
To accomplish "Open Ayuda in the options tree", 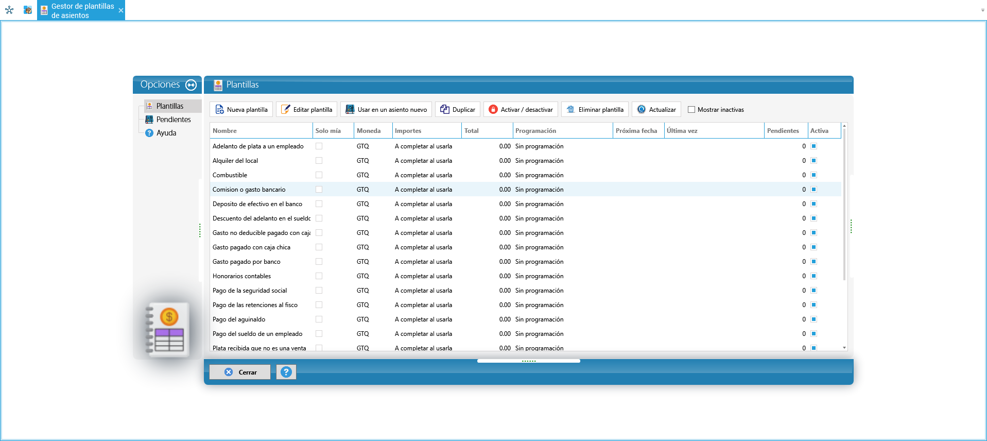I will pyautogui.click(x=166, y=133).
